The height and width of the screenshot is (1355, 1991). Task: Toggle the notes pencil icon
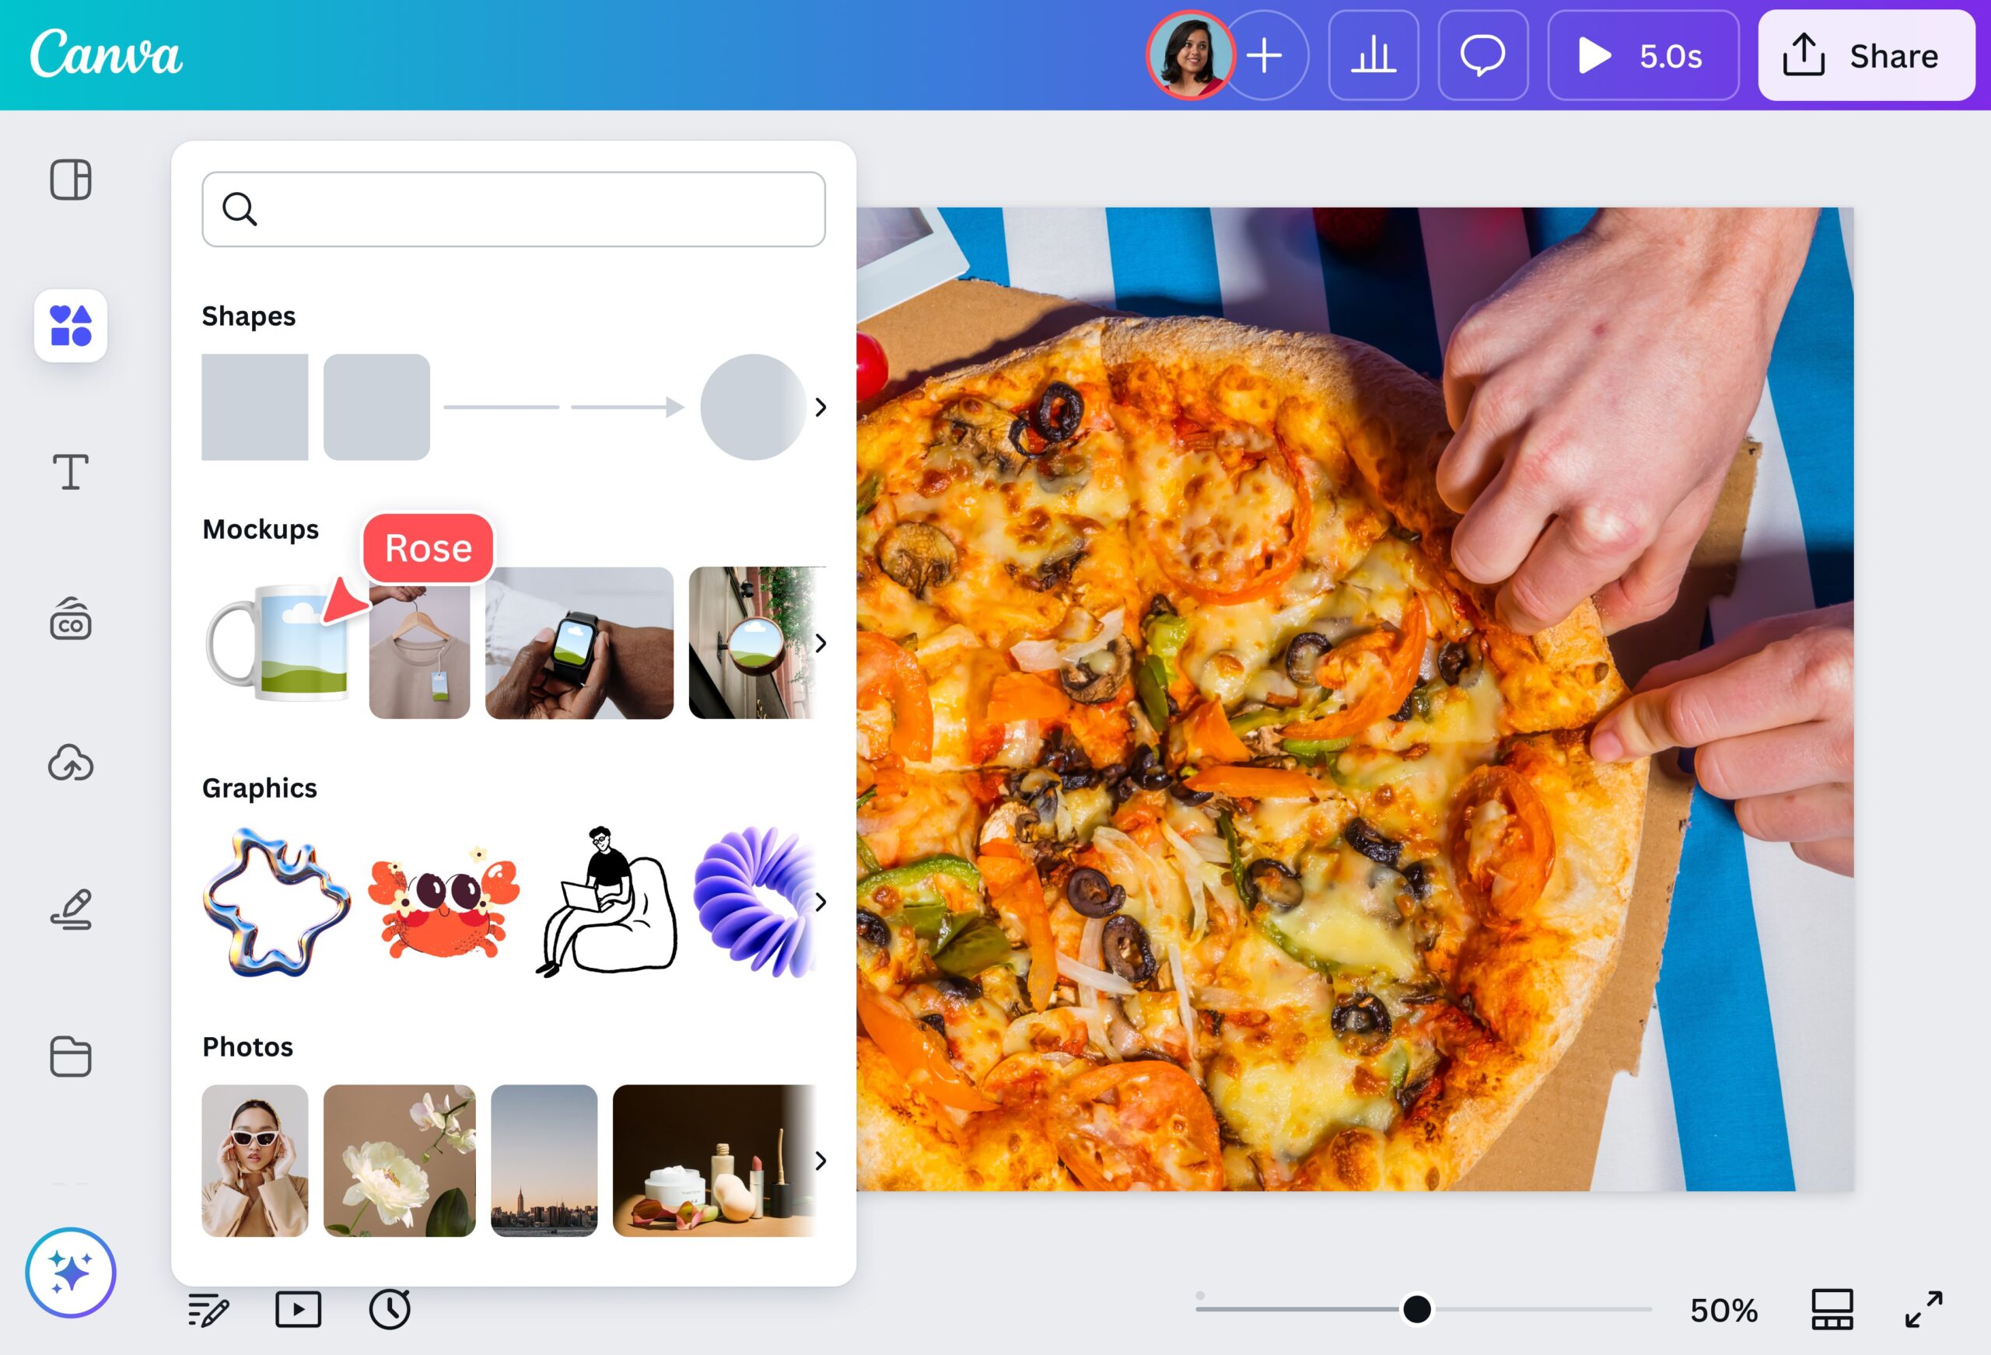(x=208, y=1310)
